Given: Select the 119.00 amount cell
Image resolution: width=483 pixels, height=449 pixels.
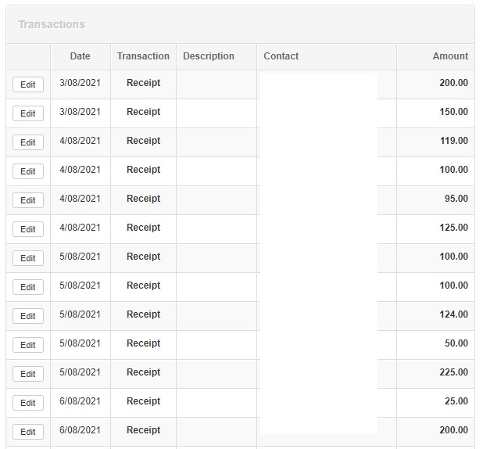Looking at the screenshot, I should pyautogui.click(x=454, y=141).
